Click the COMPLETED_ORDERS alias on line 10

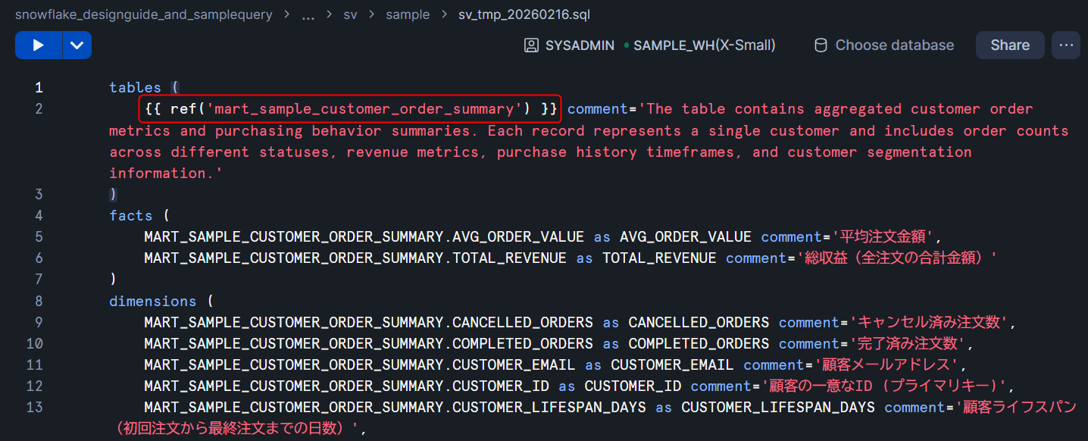[x=699, y=343]
